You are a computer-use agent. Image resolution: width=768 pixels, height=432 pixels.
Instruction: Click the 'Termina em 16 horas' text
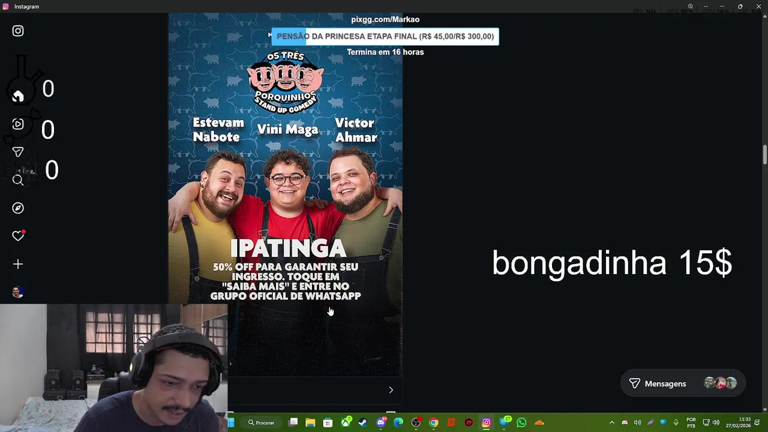coord(385,52)
